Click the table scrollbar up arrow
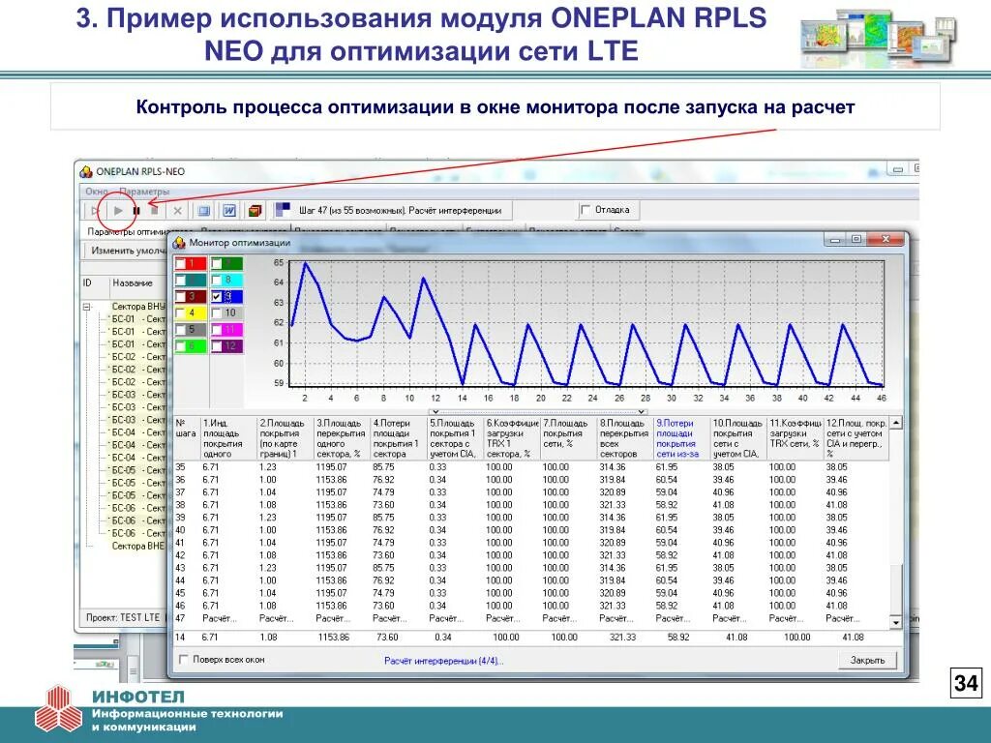Image resolution: width=991 pixels, height=743 pixels. tap(895, 423)
